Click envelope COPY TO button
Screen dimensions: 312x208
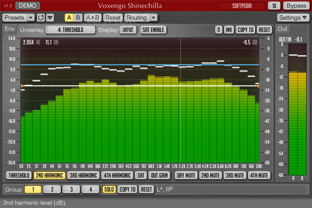coord(246,30)
